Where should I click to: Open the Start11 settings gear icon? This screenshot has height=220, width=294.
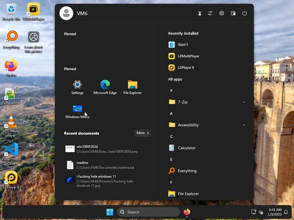(222, 13)
